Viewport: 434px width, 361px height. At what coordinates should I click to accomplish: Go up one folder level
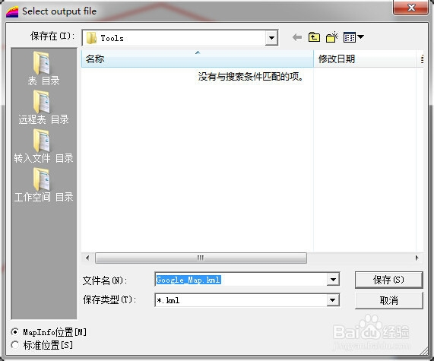point(314,37)
